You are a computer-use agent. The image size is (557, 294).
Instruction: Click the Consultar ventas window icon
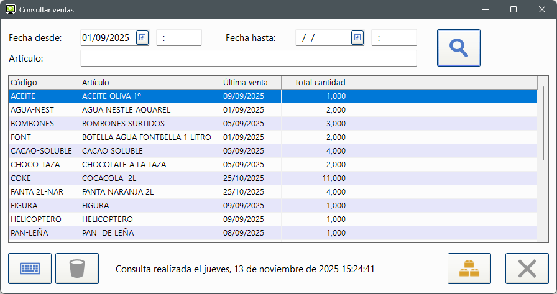click(10, 9)
